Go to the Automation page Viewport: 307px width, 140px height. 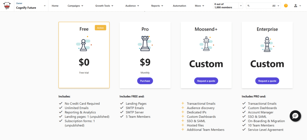click(179, 6)
